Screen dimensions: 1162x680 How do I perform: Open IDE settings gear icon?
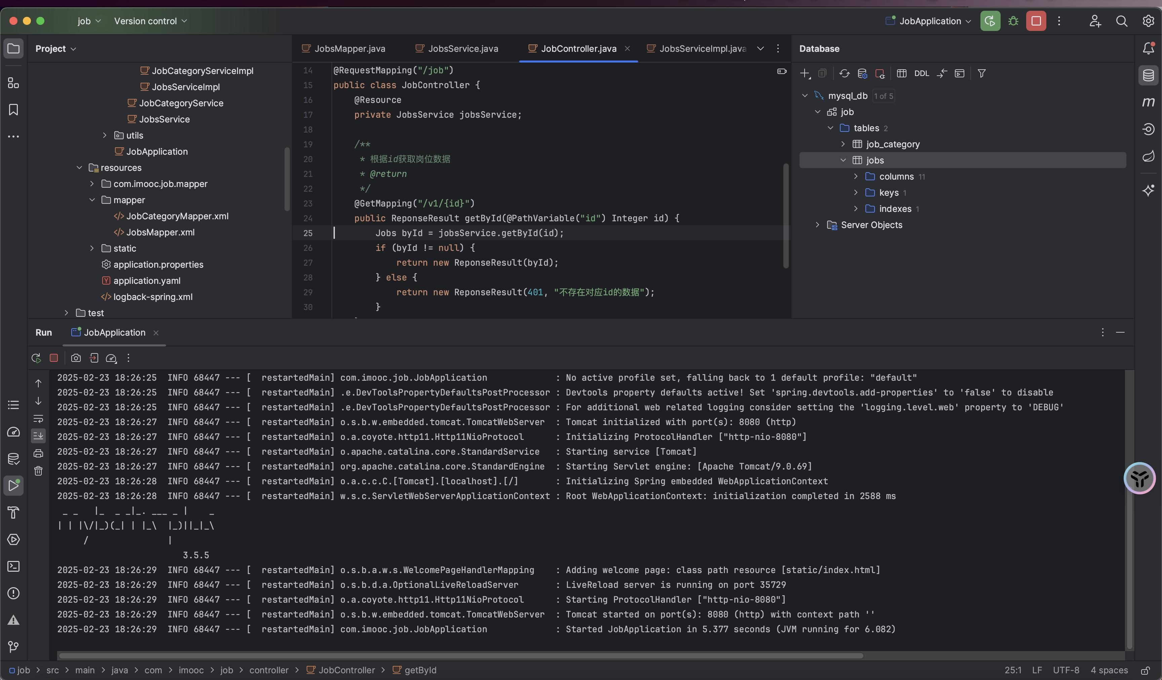coord(1148,21)
